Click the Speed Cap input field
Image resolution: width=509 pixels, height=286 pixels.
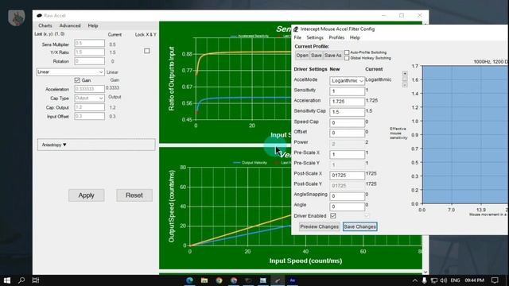[347, 122]
